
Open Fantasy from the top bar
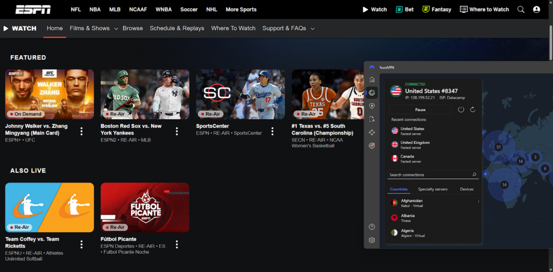pyautogui.click(x=436, y=10)
